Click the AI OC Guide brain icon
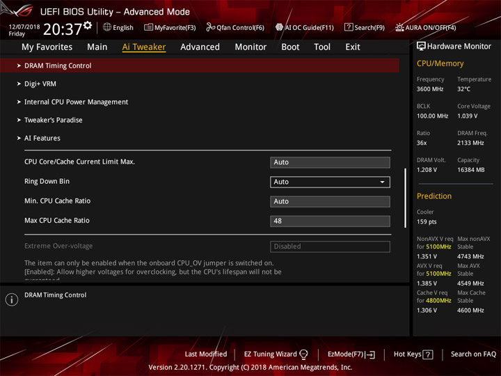Viewport: 501px width, 376px height. pos(279,27)
